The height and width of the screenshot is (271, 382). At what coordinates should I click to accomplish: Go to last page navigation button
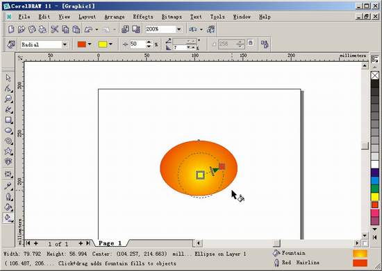[x=88, y=243]
